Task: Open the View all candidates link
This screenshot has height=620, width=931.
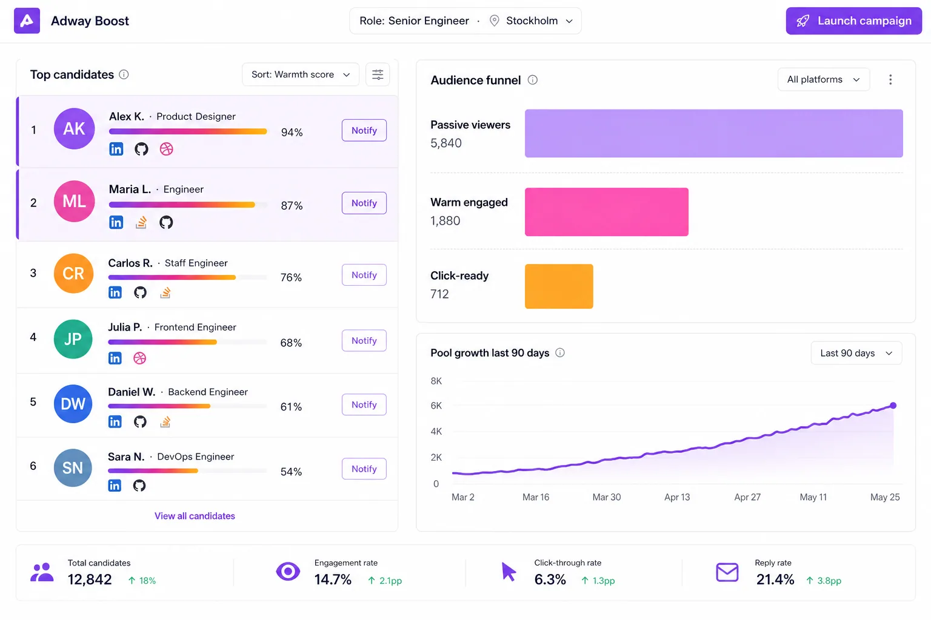Action: (195, 516)
